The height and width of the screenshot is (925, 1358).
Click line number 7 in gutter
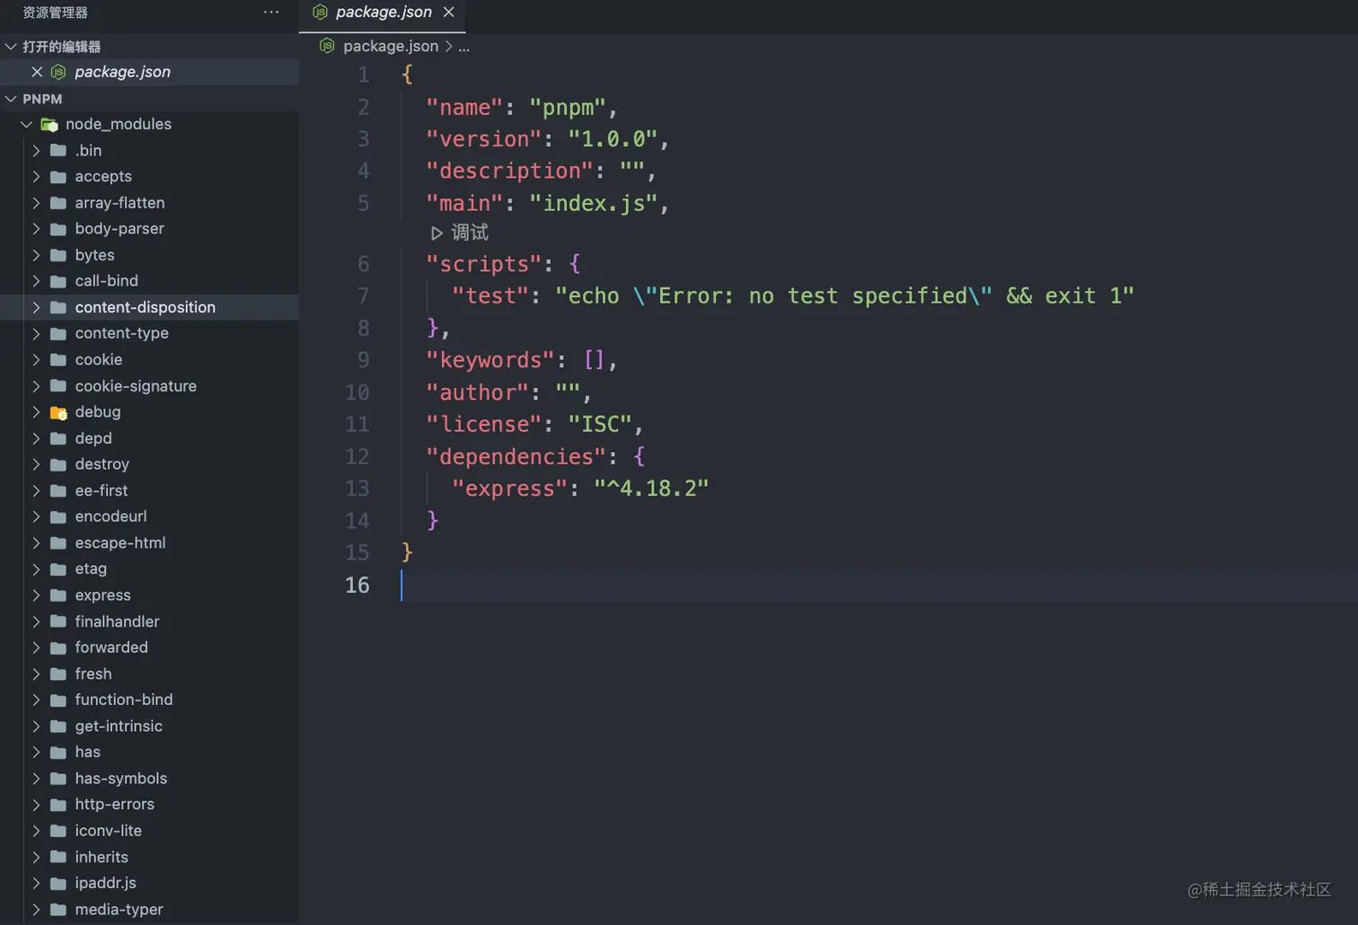(x=364, y=296)
